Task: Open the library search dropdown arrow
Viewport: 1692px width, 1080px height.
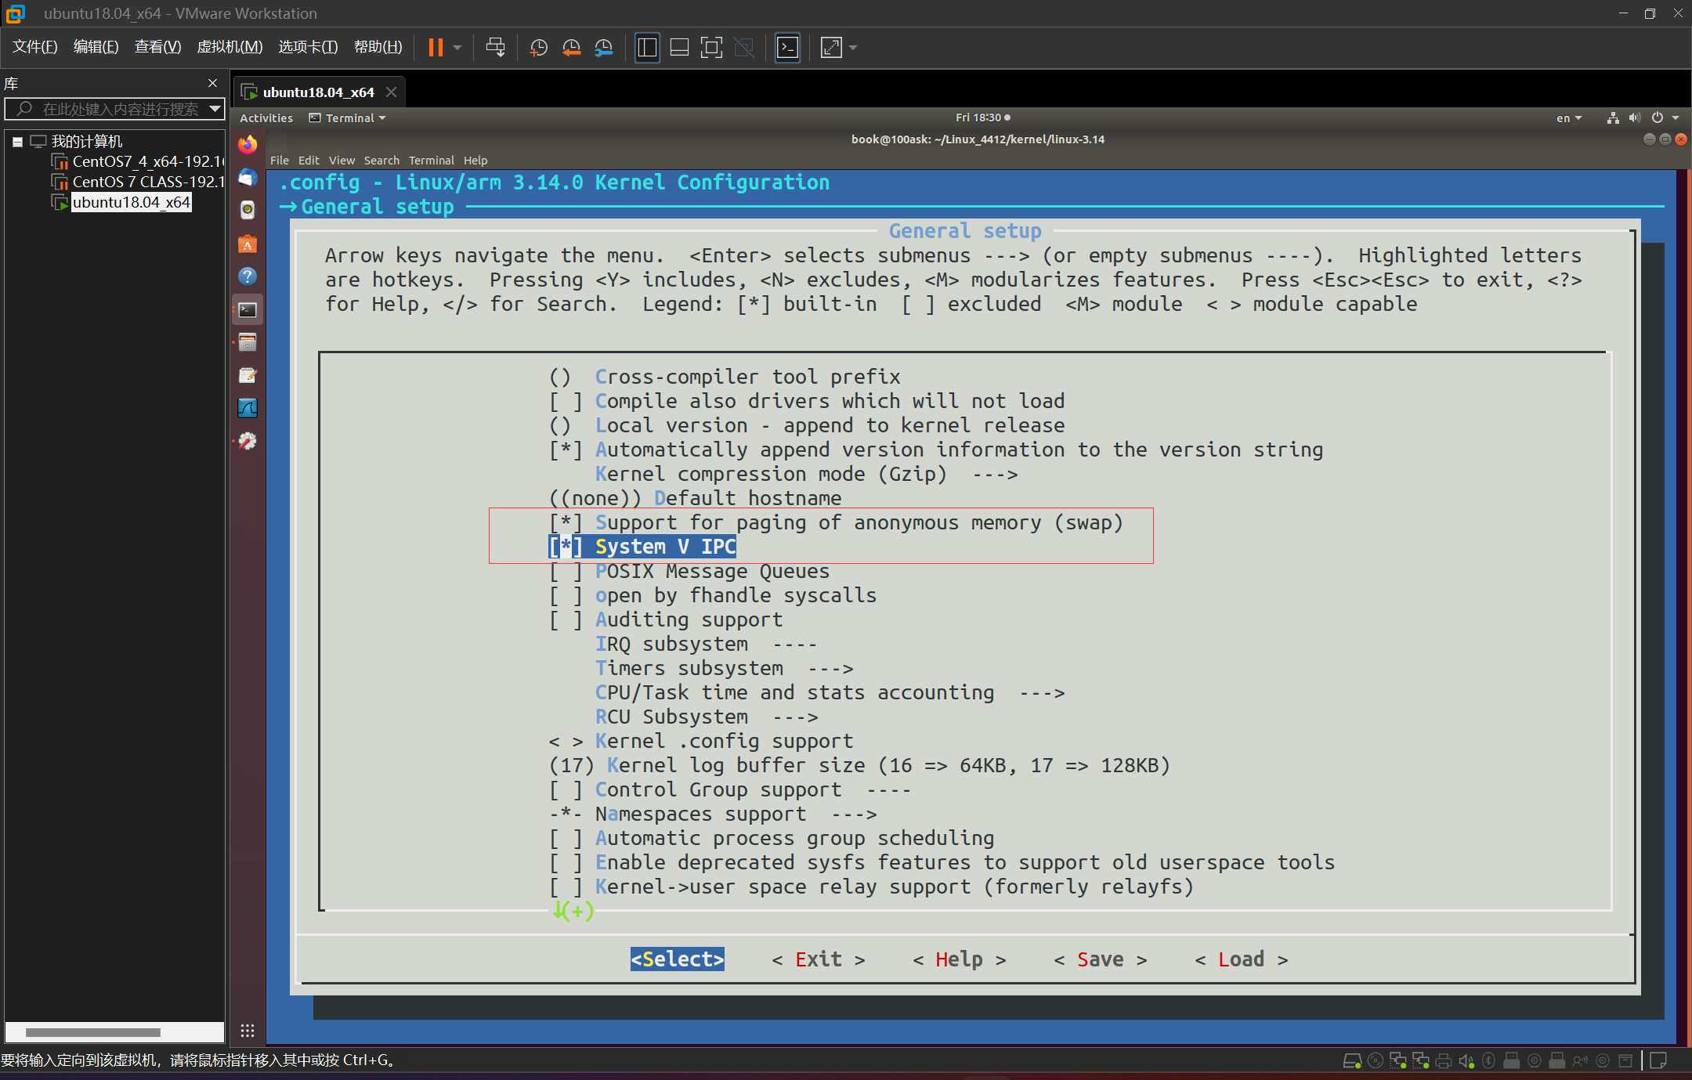Action: click(215, 109)
